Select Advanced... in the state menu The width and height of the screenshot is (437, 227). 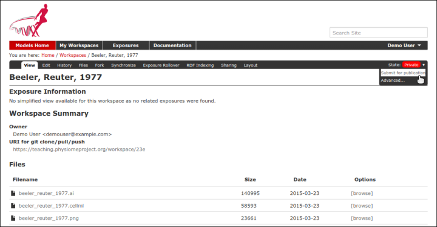tap(393, 81)
